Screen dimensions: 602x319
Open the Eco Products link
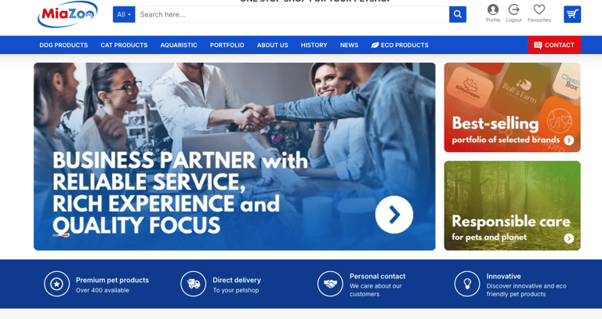coord(400,45)
